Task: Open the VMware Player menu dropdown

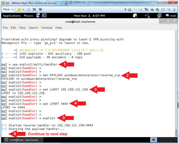Action: pos(8,9)
